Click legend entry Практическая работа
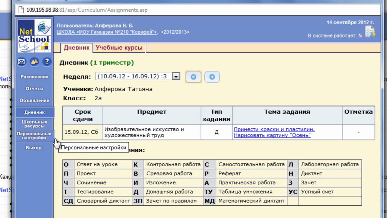The width and height of the screenshot is (387, 218). point(247,183)
